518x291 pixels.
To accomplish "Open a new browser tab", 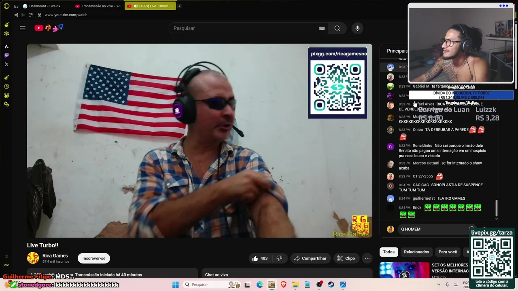I will 179,6.
